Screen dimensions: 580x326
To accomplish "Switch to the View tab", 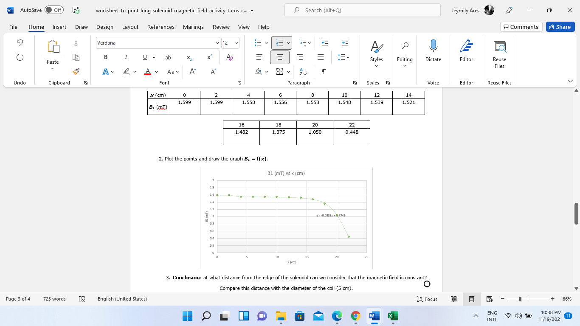I will point(244,27).
